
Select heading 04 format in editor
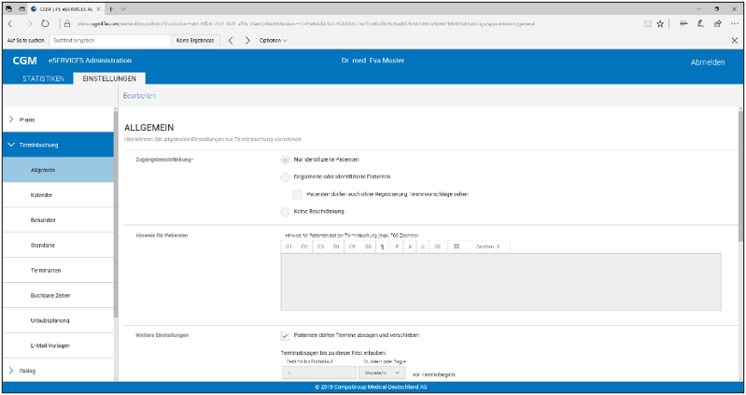tap(336, 247)
